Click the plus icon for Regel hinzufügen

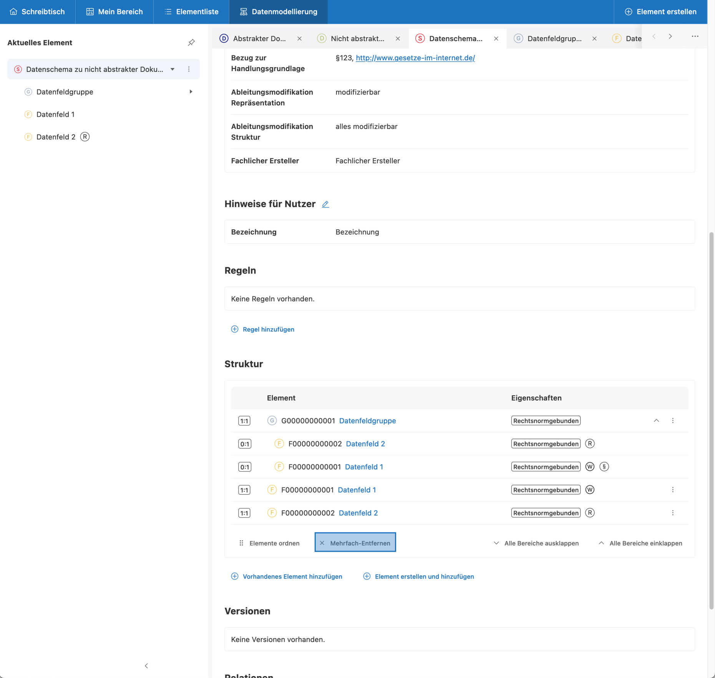tap(235, 329)
